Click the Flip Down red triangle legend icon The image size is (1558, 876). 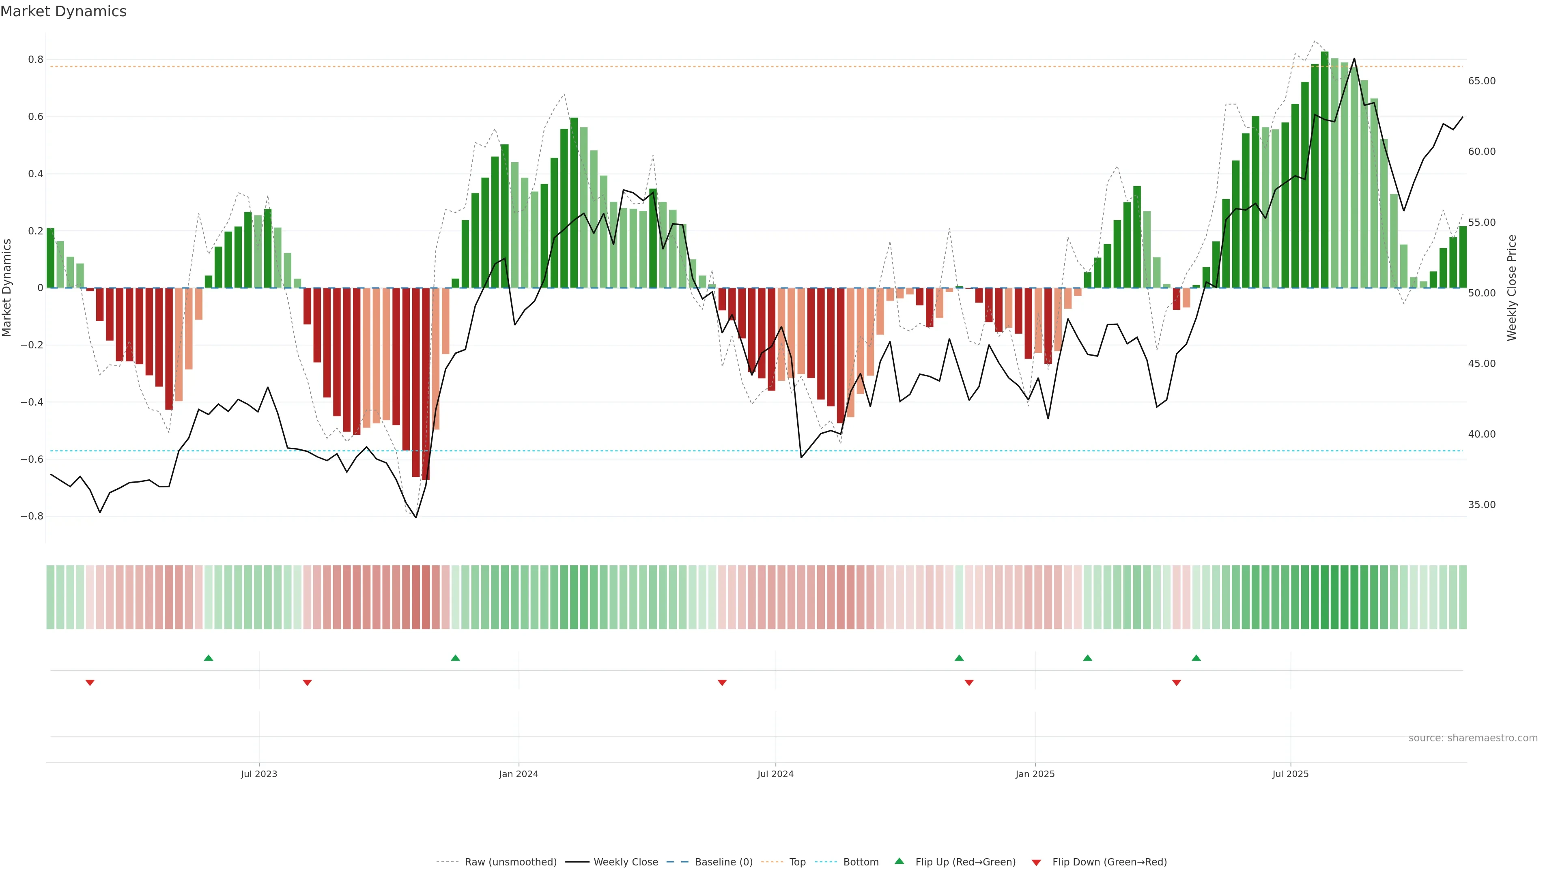point(1036,862)
